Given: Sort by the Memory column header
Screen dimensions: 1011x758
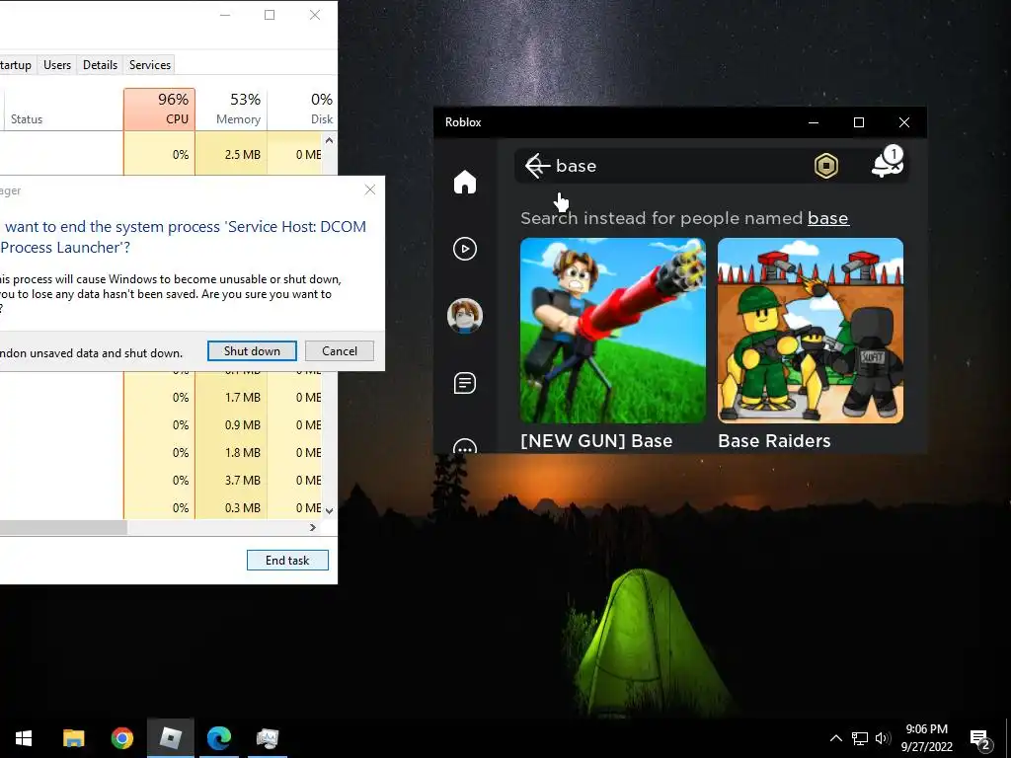Looking at the screenshot, I should pyautogui.click(x=231, y=109).
